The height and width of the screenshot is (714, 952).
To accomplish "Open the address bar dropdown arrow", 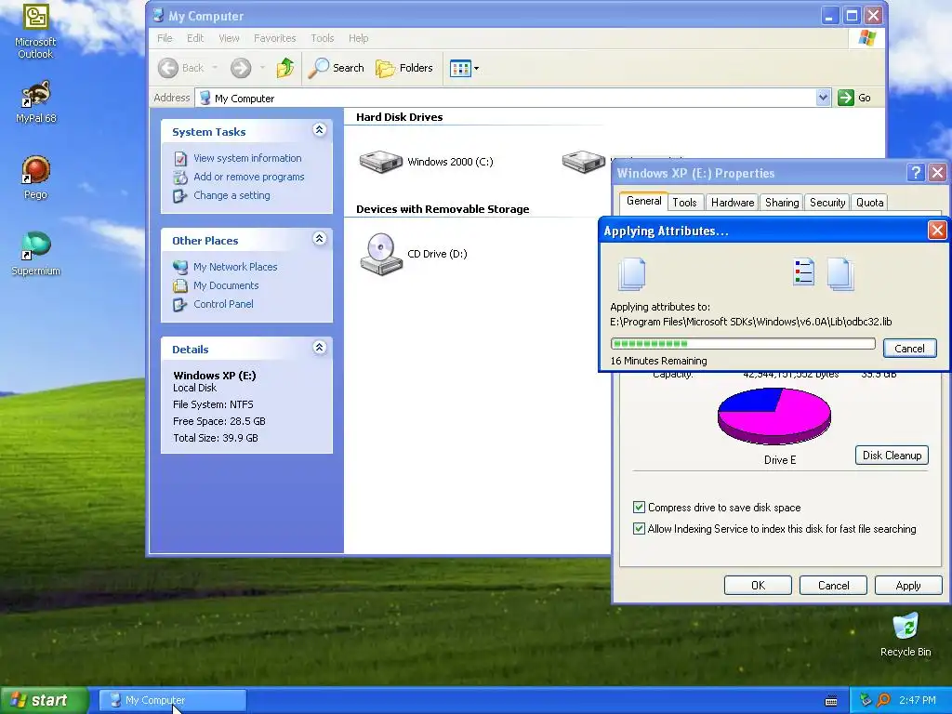I will 823,97.
